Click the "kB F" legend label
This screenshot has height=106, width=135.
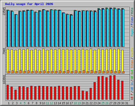(132, 97)
